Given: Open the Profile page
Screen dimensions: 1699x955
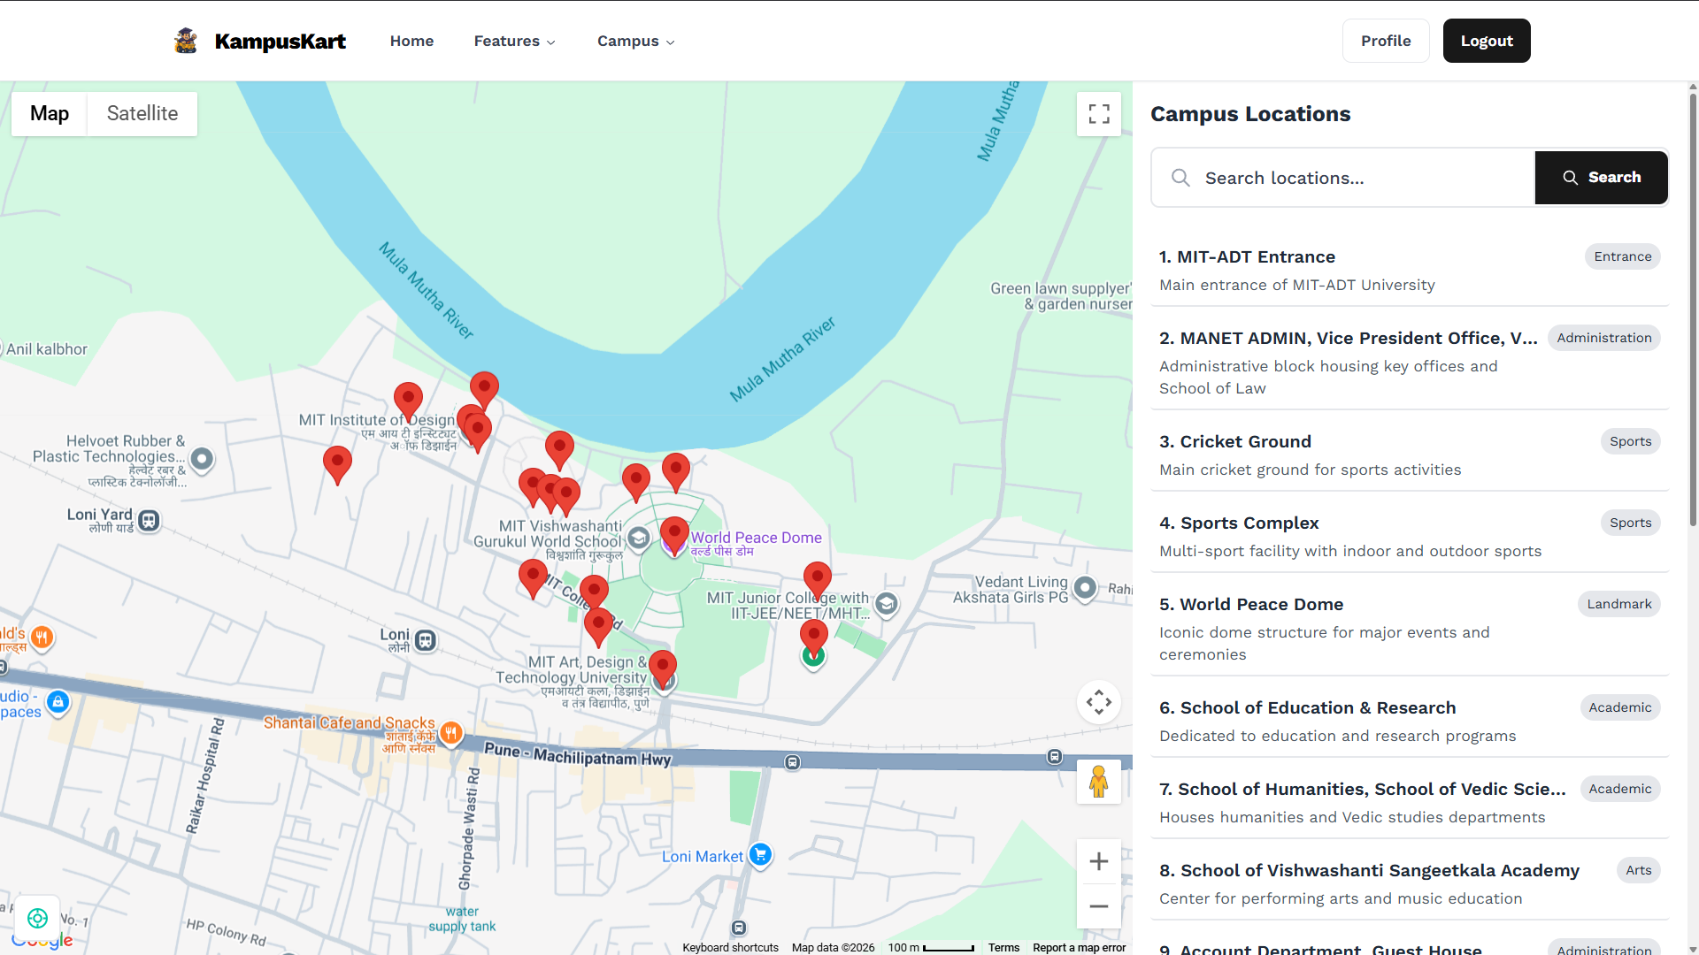Looking at the screenshot, I should pos(1386,41).
